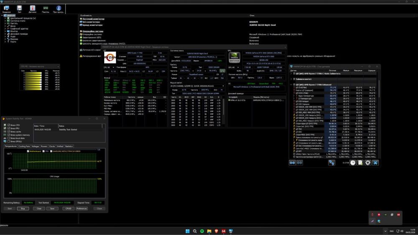418x235 pixels.
Task: Toggle the CPU graph checkbox
Action: 44,151
